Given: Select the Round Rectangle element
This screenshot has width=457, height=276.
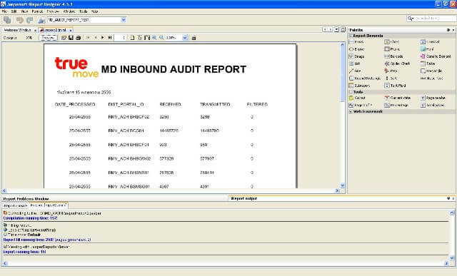Looking at the screenshot, I should [365, 78].
